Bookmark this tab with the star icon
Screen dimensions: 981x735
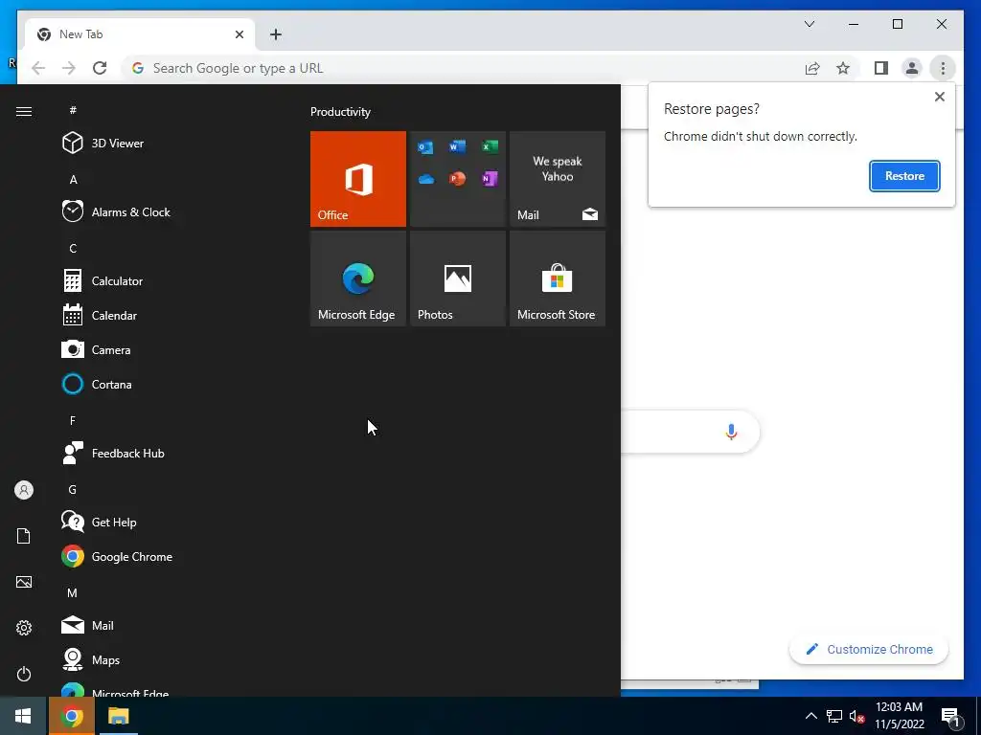[843, 68]
